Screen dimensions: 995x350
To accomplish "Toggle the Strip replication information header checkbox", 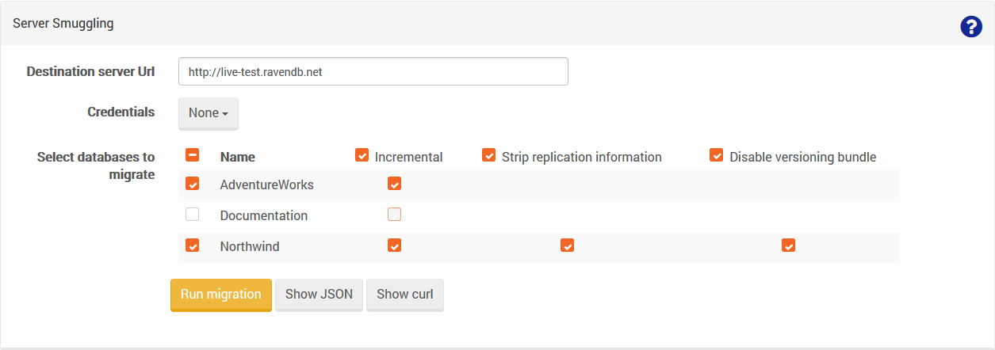I will coord(489,155).
